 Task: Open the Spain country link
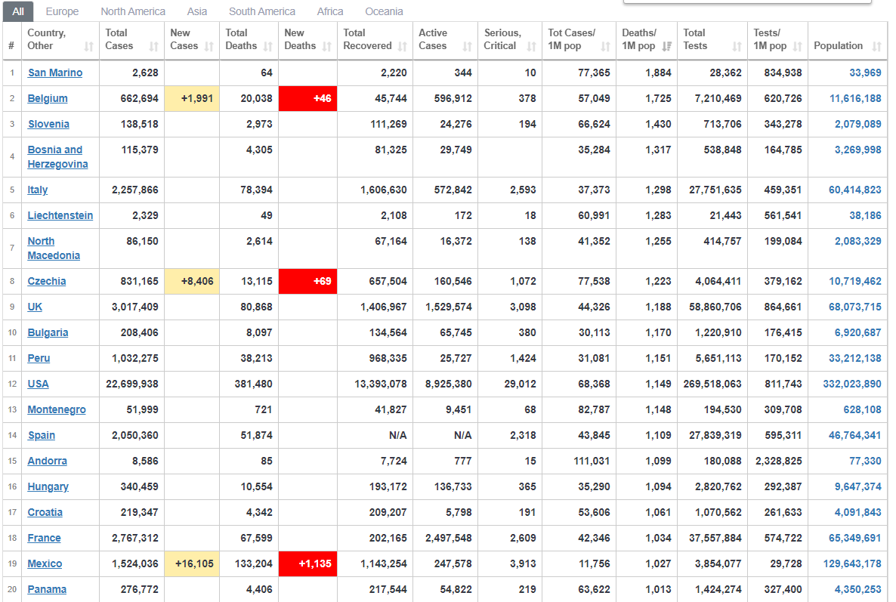(x=42, y=435)
